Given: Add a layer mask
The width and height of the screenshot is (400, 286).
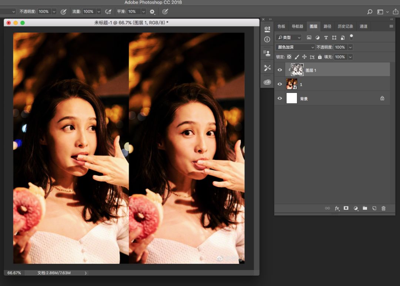Looking at the screenshot, I should (x=346, y=208).
